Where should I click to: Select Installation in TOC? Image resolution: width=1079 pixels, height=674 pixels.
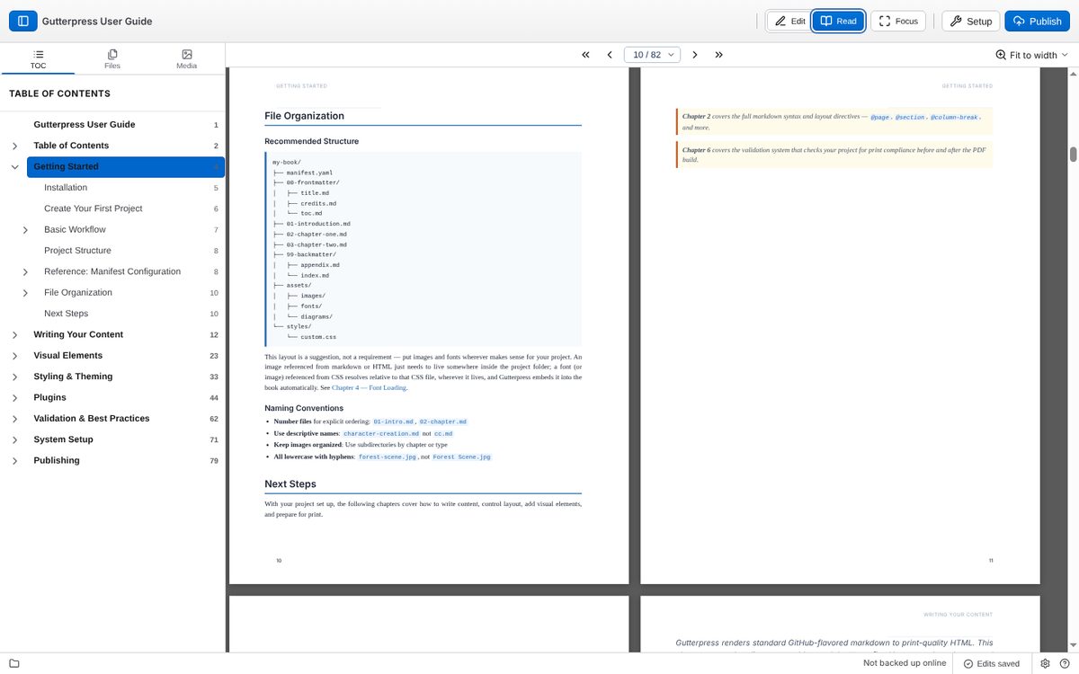coord(66,188)
